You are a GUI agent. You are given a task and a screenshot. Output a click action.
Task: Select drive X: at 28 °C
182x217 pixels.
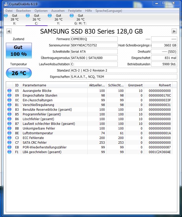coord(15,19)
